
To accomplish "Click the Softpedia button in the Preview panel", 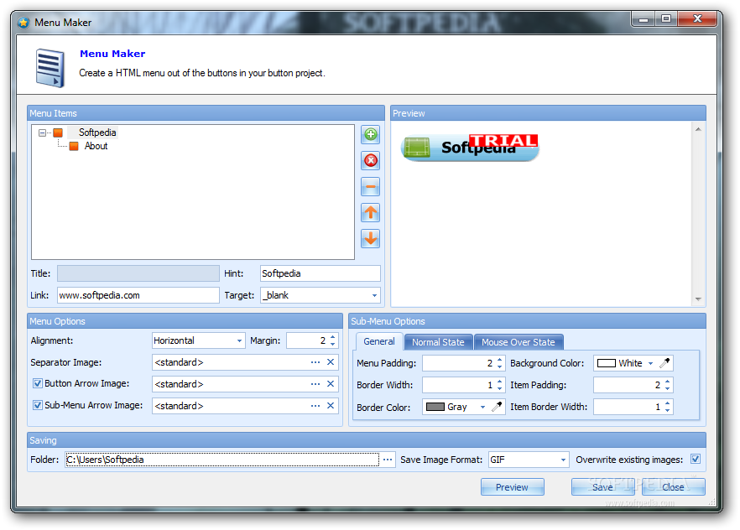I will click(x=470, y=148).
